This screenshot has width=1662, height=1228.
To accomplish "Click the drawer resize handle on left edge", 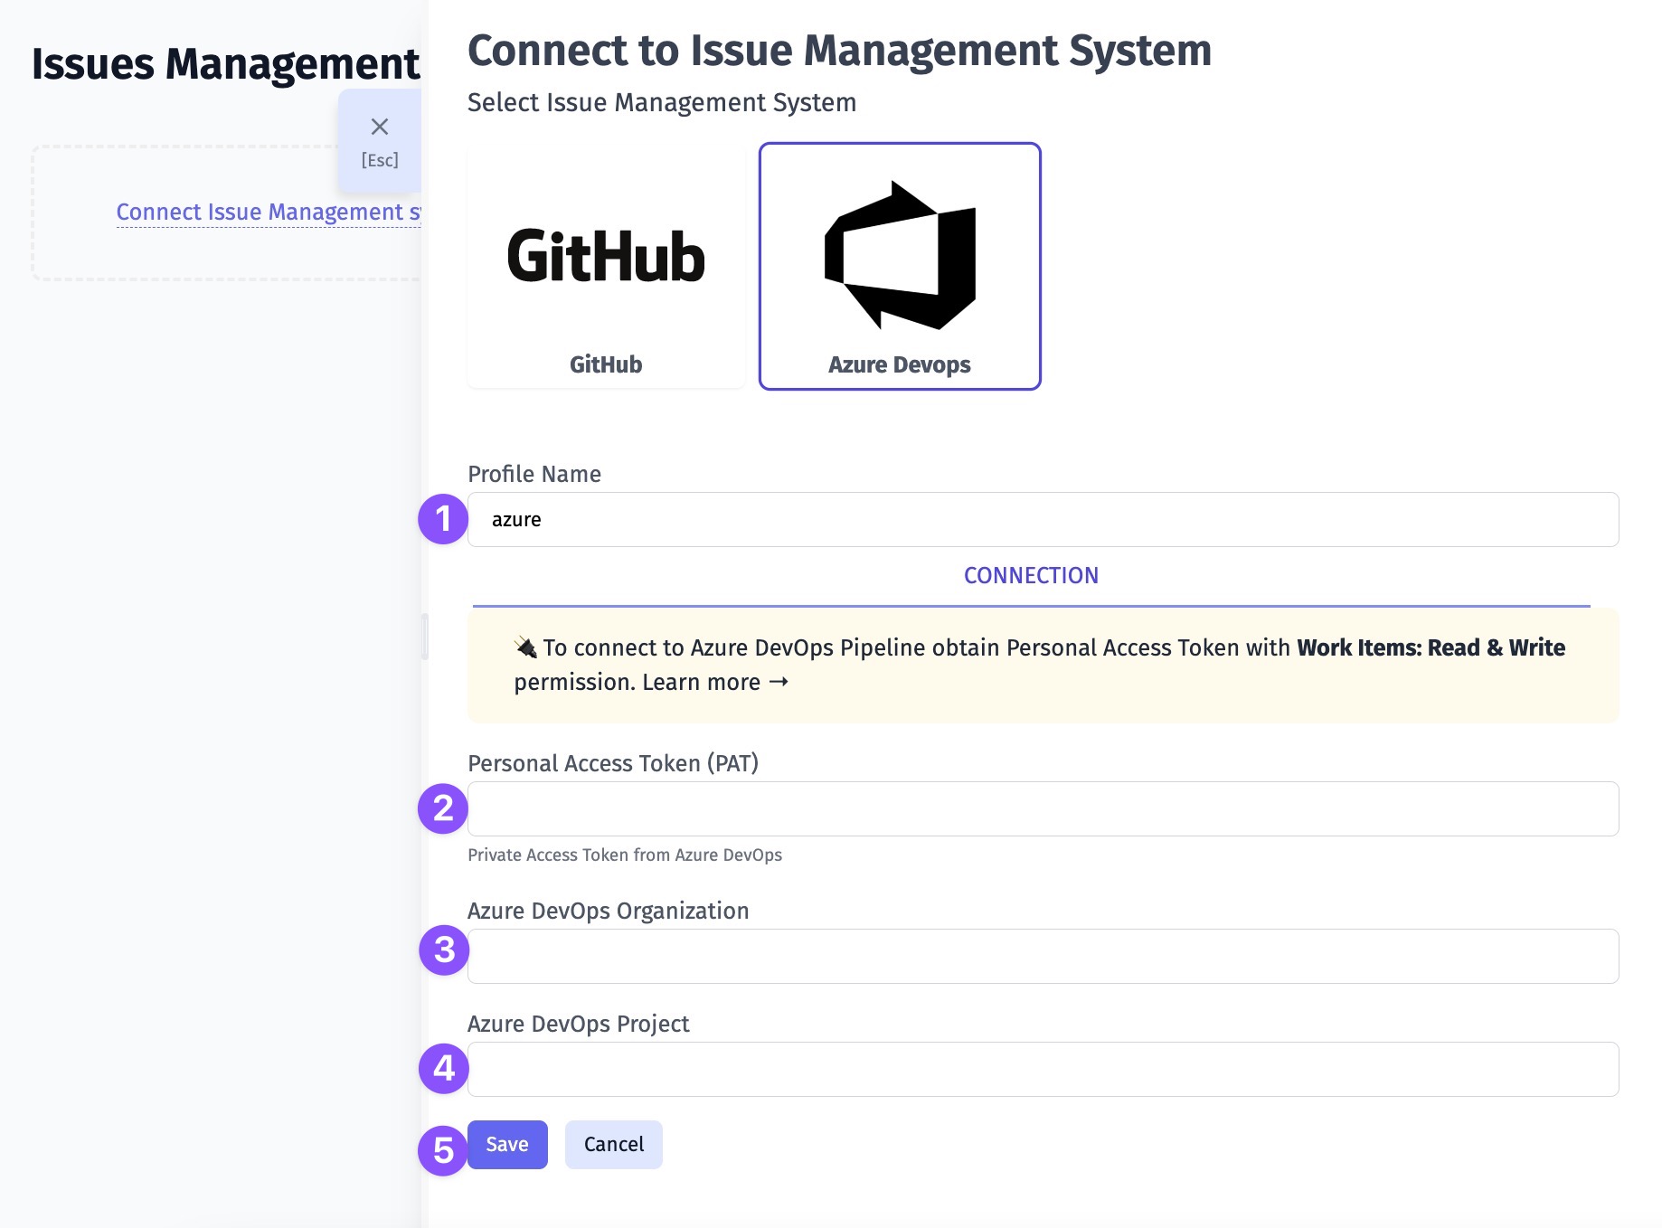I will pos(425,637).
